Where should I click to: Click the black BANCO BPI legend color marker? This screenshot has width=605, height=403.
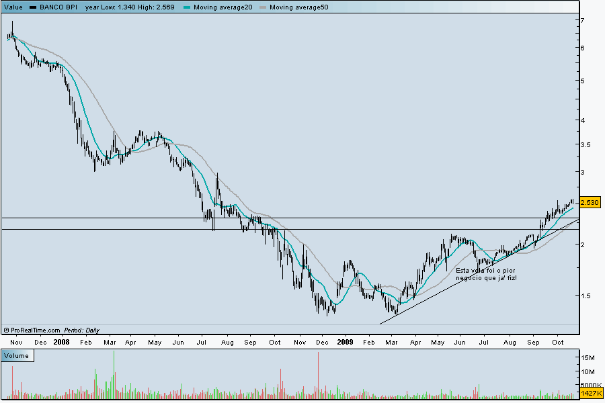click(33, 7)
